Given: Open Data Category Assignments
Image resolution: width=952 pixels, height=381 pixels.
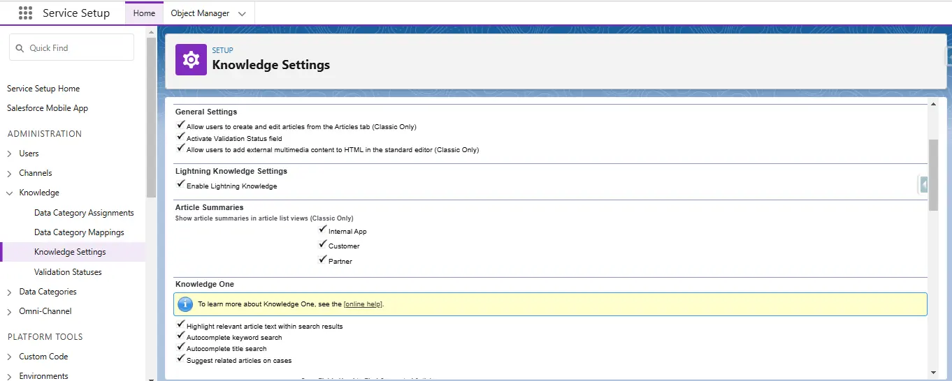Looking at the screenshot, I should pos(84,213).
